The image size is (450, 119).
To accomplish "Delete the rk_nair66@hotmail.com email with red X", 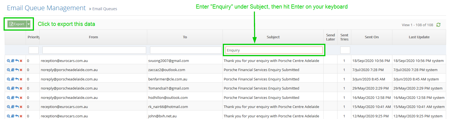I will [x=21, y=107].
